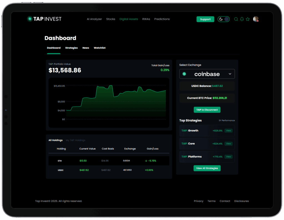Click the star favorites icon

(x=248, y=19)
